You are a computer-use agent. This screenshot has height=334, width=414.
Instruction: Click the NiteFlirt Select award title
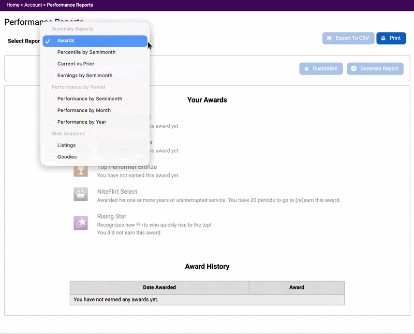[x=117, y=192]
